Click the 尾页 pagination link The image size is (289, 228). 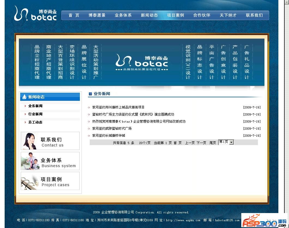pyautogui.click(x=213, y=143)
